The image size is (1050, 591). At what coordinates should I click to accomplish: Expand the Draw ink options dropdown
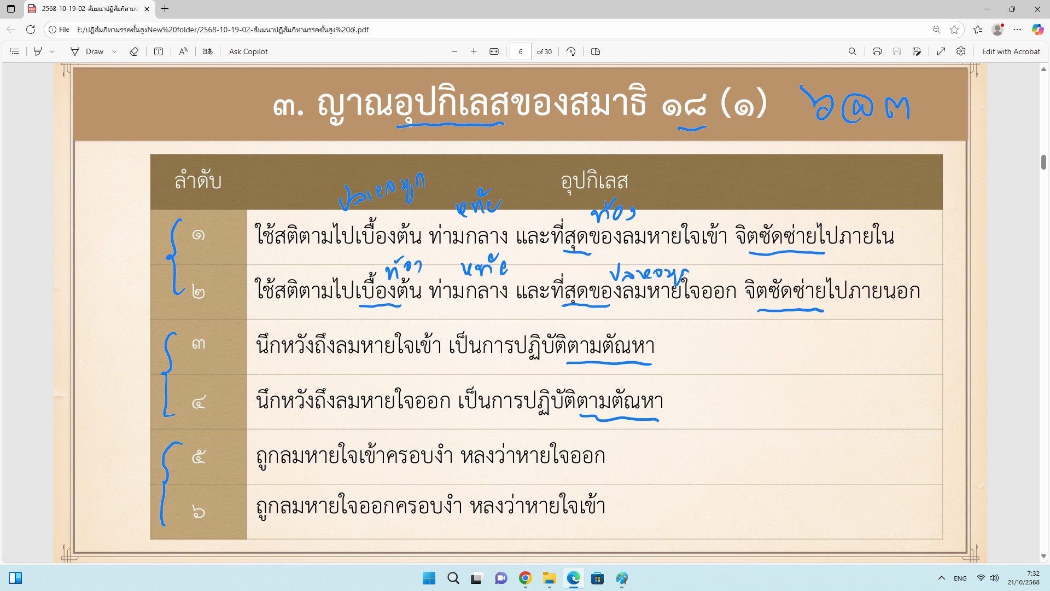(x=114, y=51)
